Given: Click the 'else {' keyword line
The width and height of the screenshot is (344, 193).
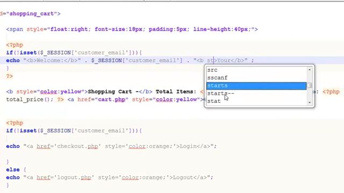Looking at the screenshot, I should pos(16,169).
